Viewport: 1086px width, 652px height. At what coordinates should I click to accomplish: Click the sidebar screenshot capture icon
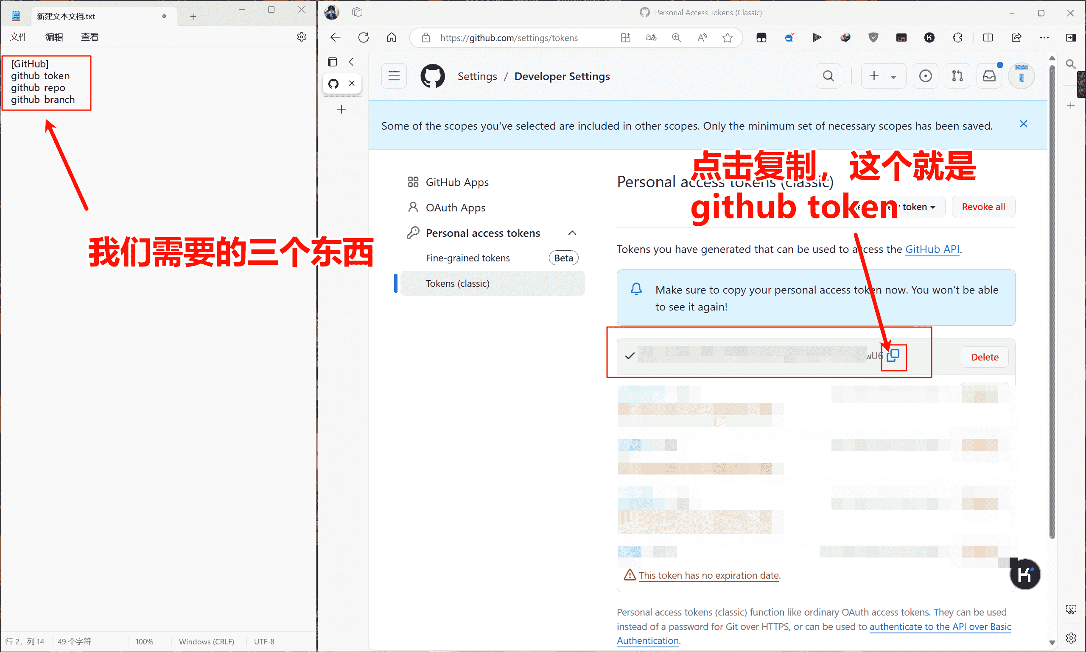[1071, 609]
